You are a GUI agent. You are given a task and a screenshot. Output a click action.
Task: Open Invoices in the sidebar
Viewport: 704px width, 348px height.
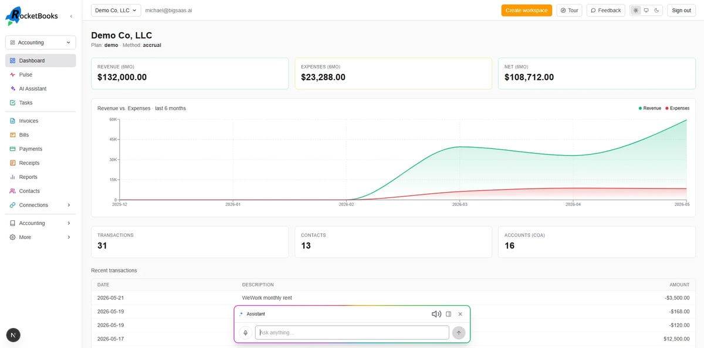(40, 121)
